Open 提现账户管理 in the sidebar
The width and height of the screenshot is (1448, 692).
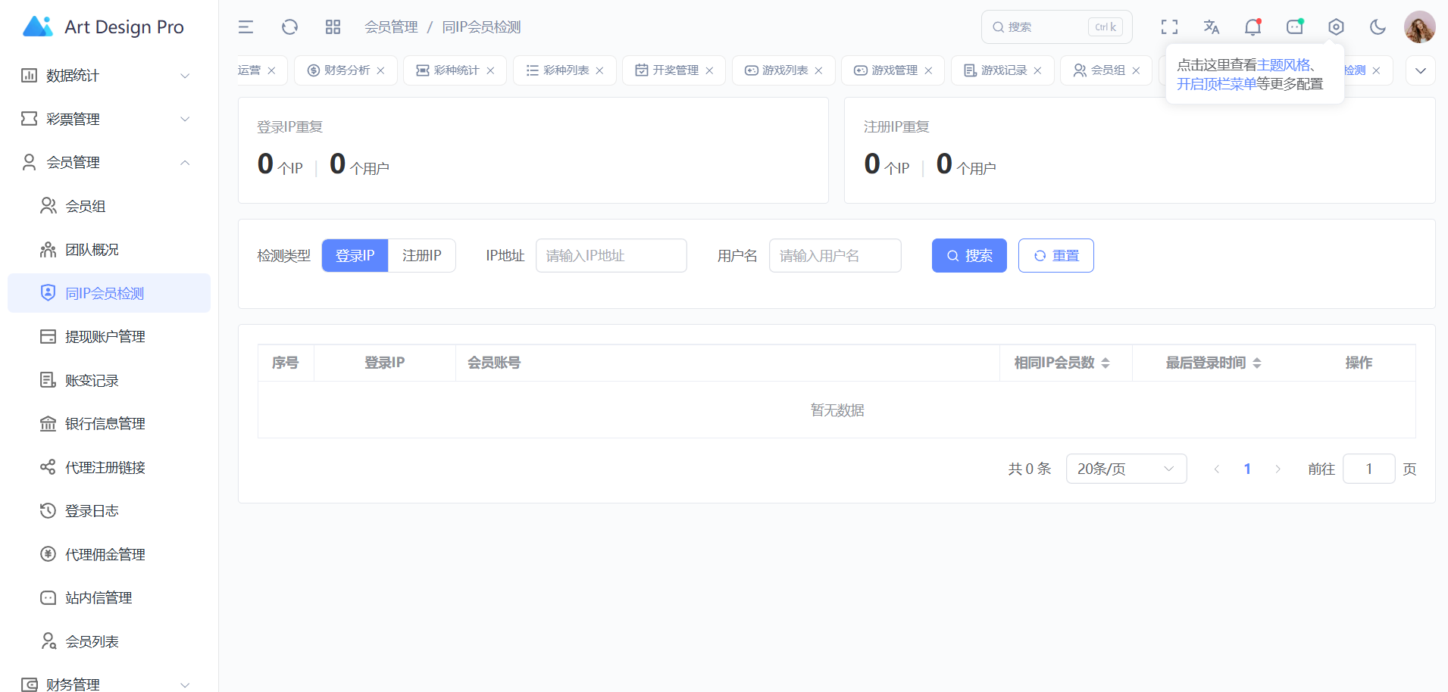pyautogui.click(x=105, y=337)
